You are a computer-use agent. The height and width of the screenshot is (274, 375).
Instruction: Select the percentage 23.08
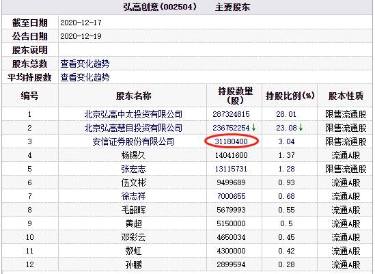tap(286, 128)
